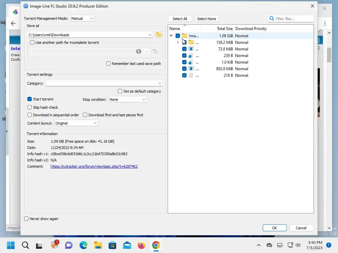Uncheck the 'Start torrent' checkbox
338x253 pixels.
point(29,99)
